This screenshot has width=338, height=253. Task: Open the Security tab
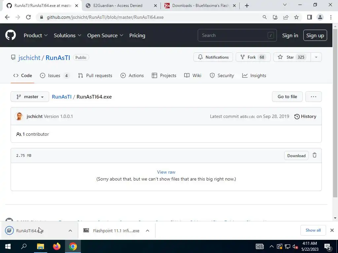(222, 75)
